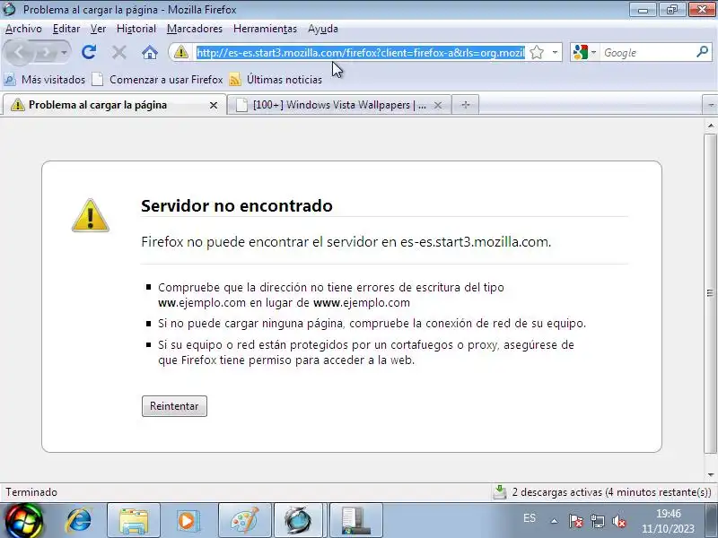Show hidden tray icons arrow

pyautogui.click(x=554, y=521)
